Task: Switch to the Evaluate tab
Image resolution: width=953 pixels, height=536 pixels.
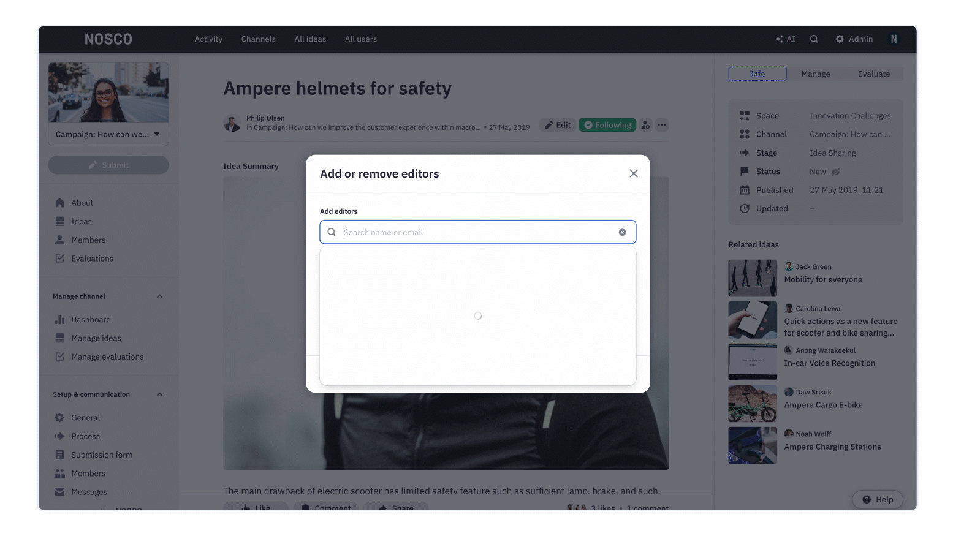Action: tap(874, 74)
